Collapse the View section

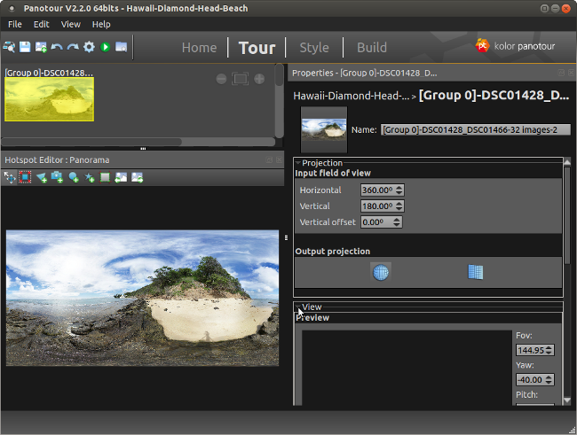[x=298, y=307]
